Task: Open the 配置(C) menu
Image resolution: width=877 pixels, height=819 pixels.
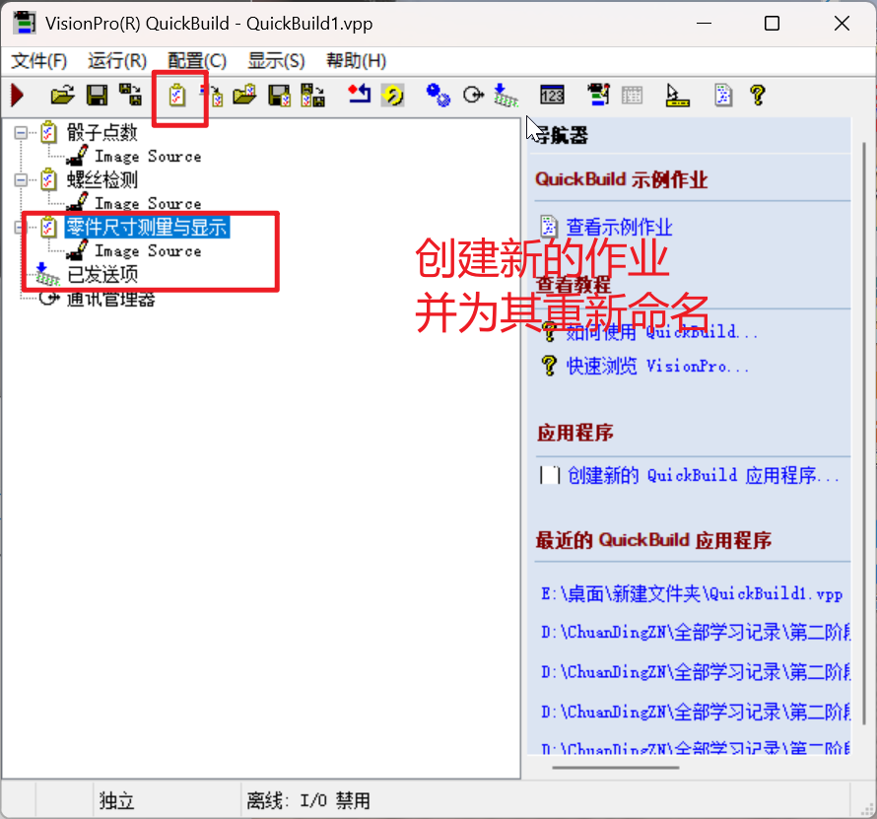Action: click(x=197, y=60)
